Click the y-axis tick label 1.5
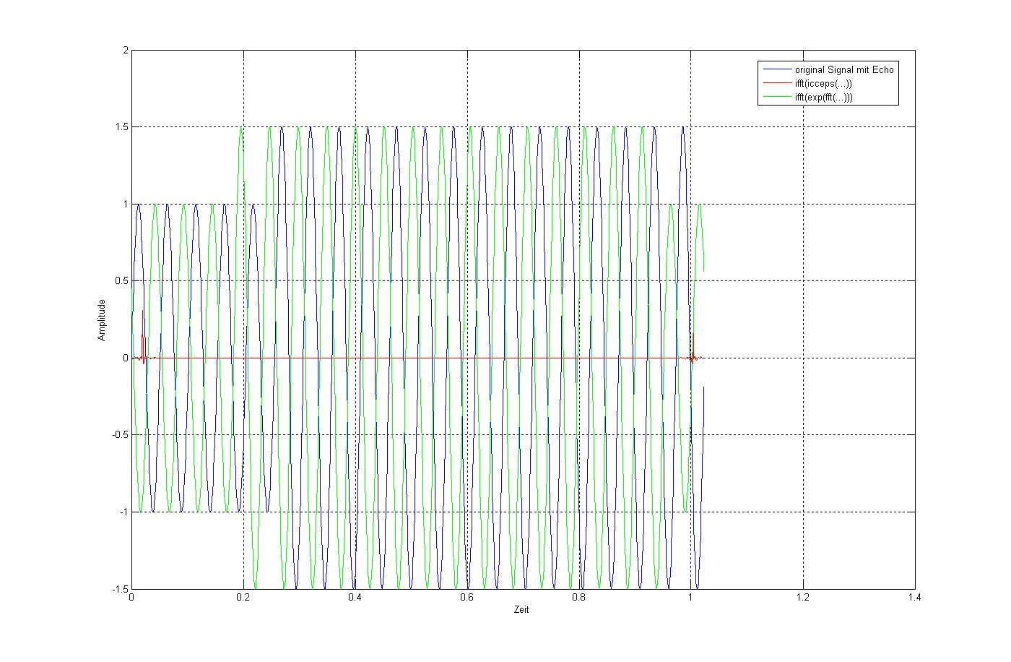 (x=122, y=126)
